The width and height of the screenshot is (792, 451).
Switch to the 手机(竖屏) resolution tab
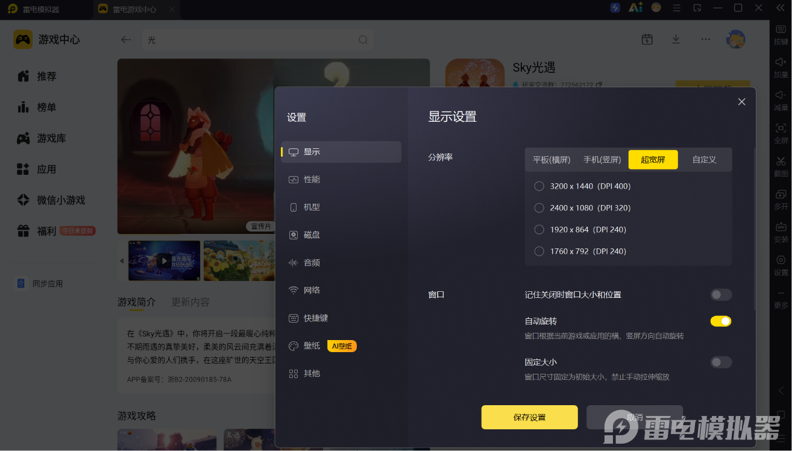click(x=602, y=160)
